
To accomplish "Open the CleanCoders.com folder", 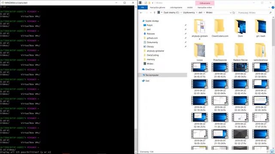I will point(220,28).
